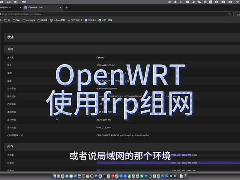The image size is (240, 180).
Task: Click the battery icon in the menu bar
Action: pyautogui.click(x=230, y=2)
